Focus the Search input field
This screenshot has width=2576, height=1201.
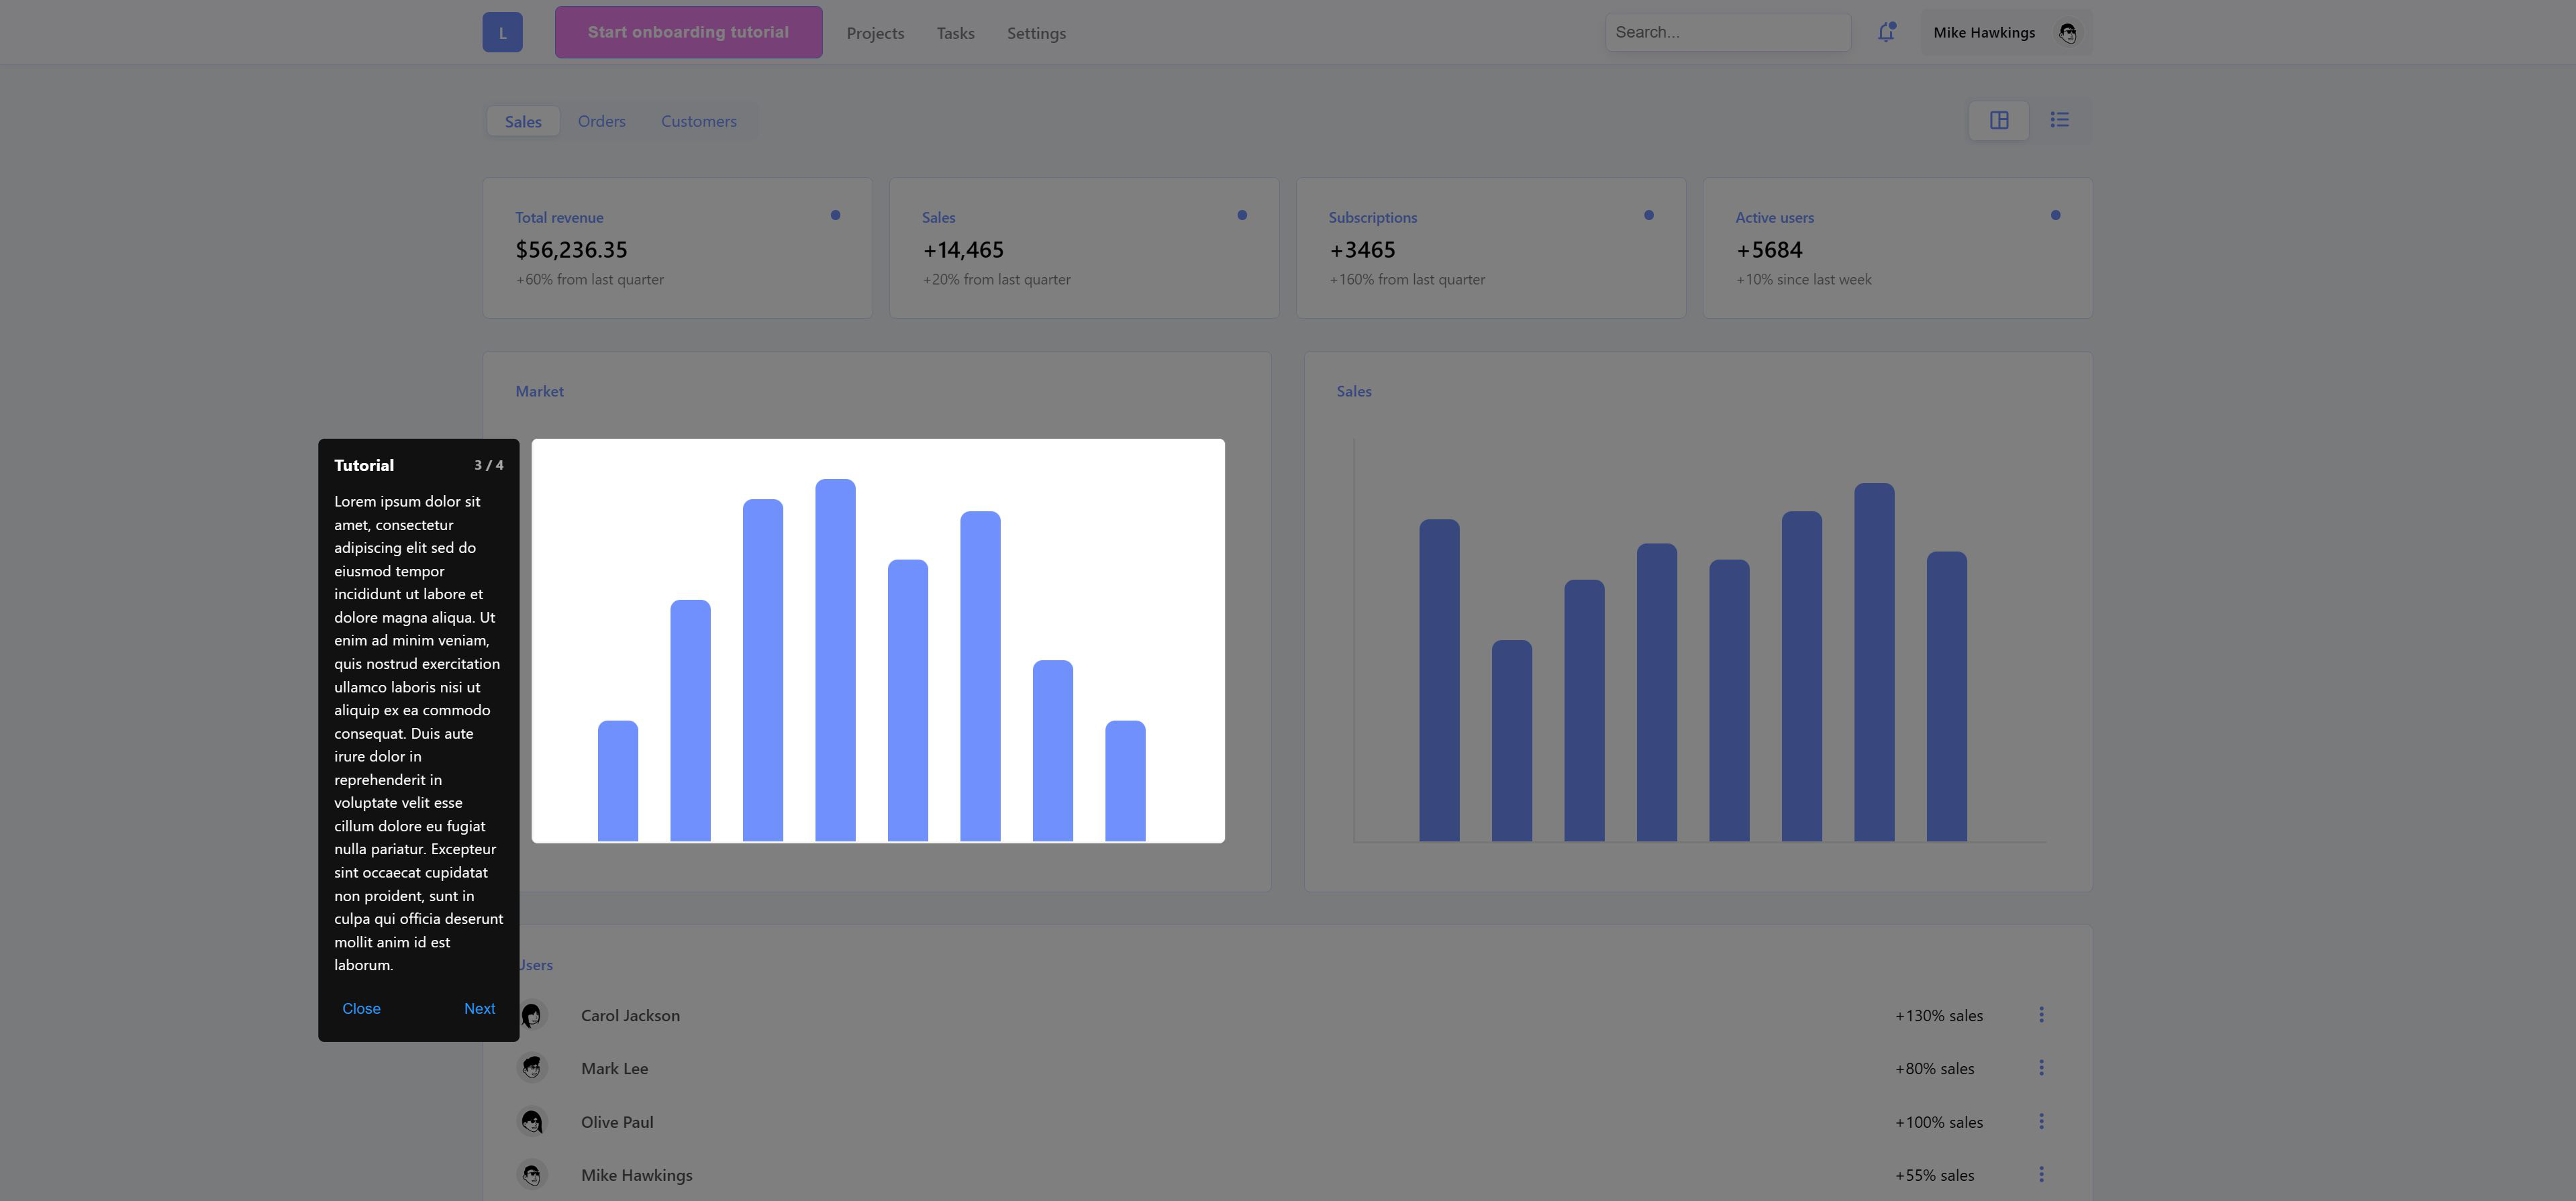[1727, 32]
